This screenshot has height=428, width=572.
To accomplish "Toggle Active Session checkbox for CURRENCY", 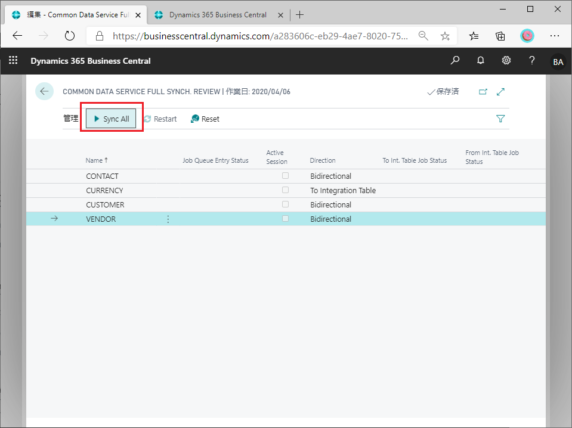I will click(x=285, y=190).
